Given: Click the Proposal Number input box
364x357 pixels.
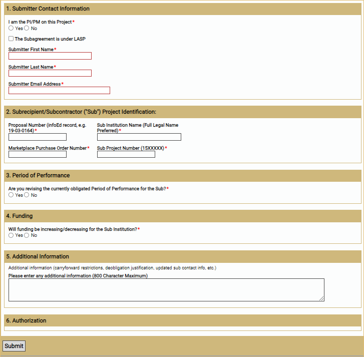Looking at the screenshot, I should (38, 137).
